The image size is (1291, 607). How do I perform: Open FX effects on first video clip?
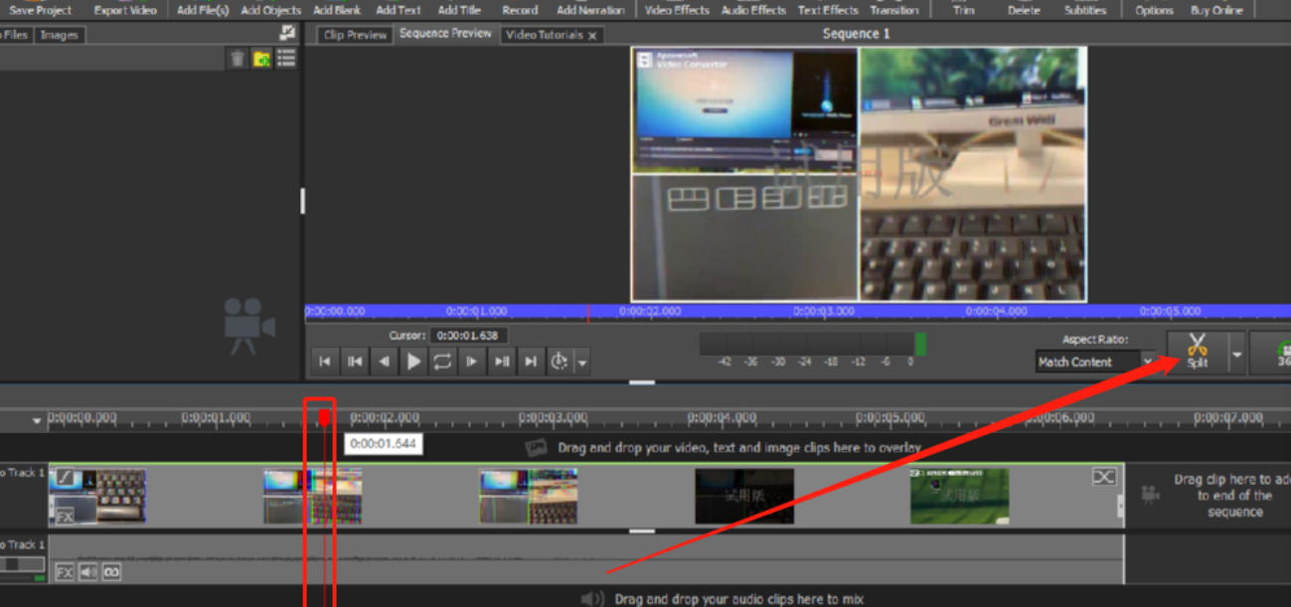pyautogui.click(x=64, y=517)
